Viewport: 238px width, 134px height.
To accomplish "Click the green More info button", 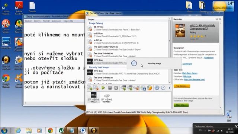I will coord(181,105).
